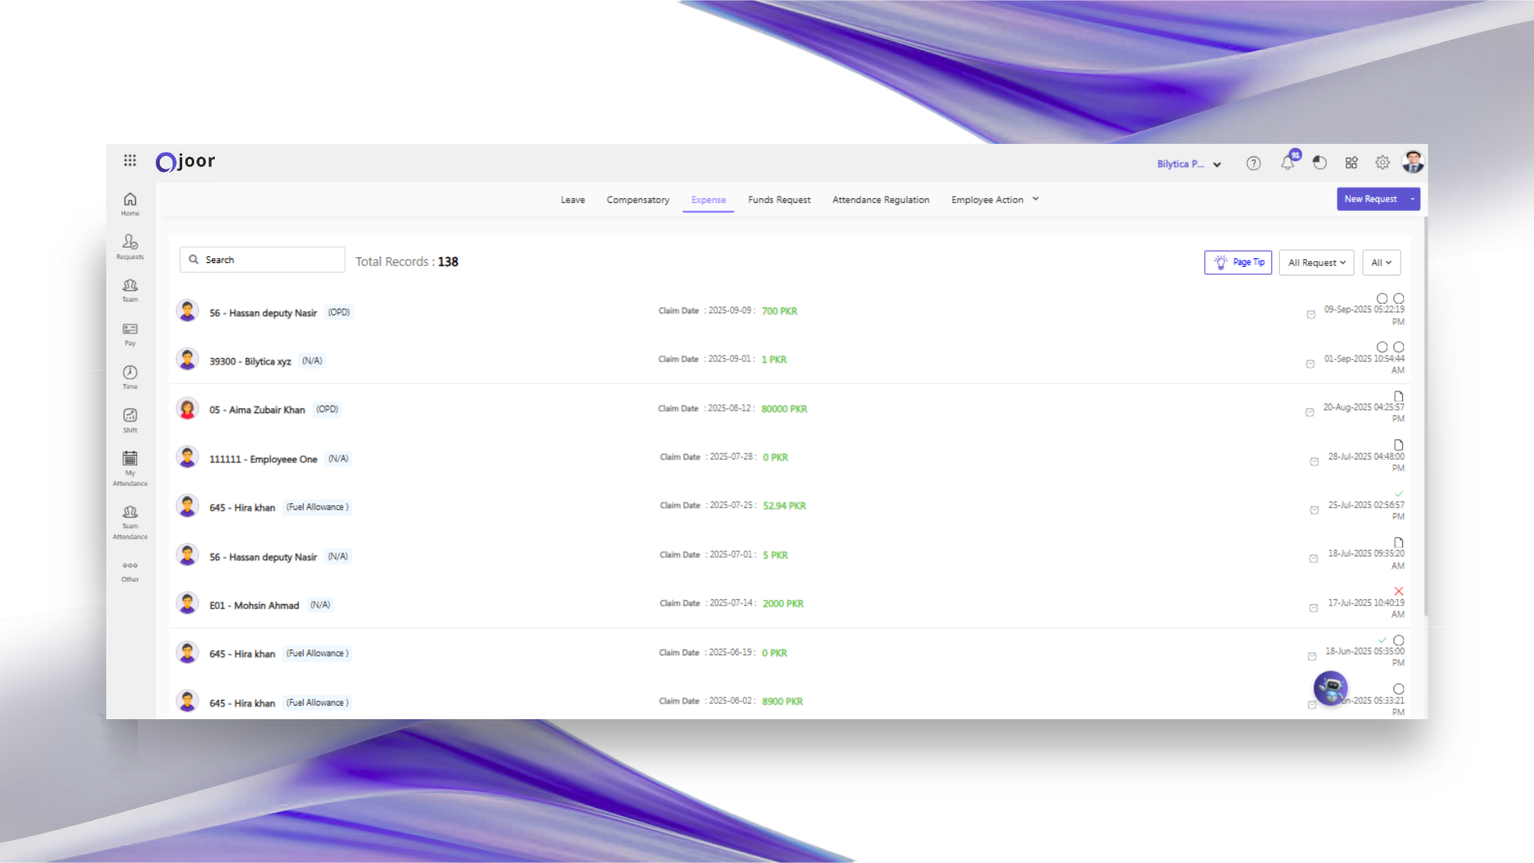Image resolution: width=1534 pixels, height=863 pixels.
Task: Open Bilytica company selector dropdown
Action: coord(1189,164)
